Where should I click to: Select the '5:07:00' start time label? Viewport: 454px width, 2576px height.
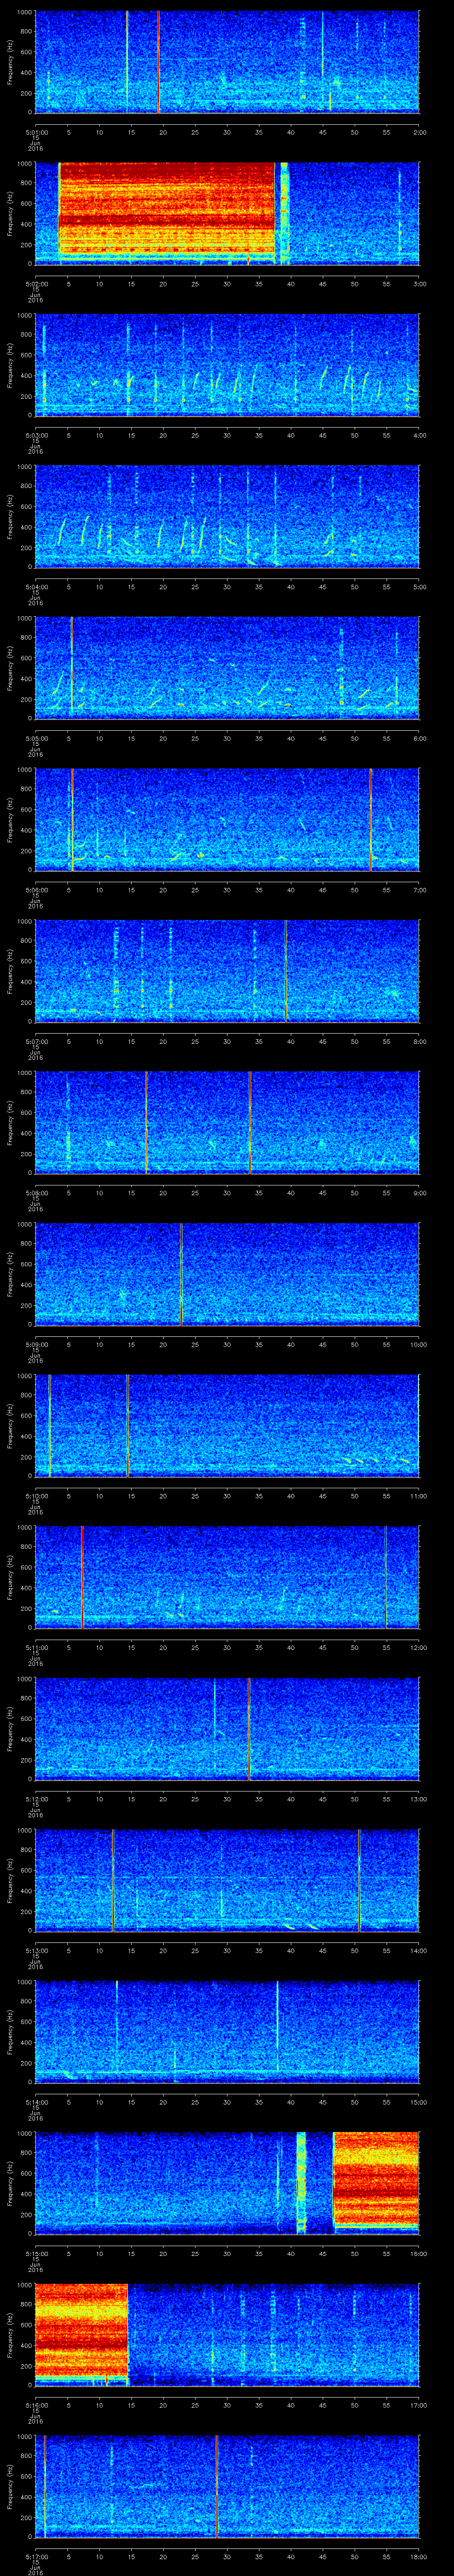click(36, 1041)
